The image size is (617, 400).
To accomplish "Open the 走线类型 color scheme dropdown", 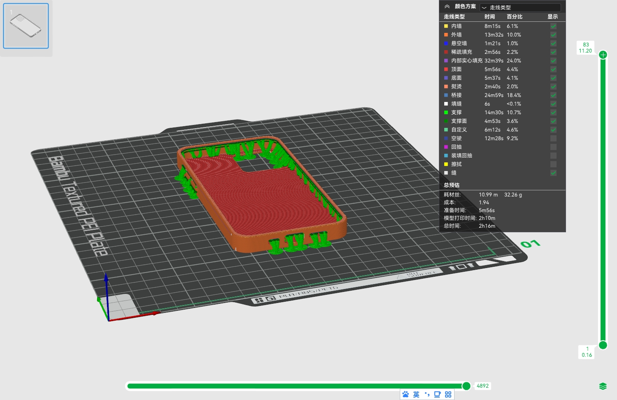I will [x=520, y=7].
